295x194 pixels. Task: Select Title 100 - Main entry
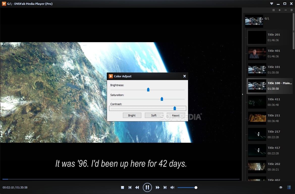(270, 86)
